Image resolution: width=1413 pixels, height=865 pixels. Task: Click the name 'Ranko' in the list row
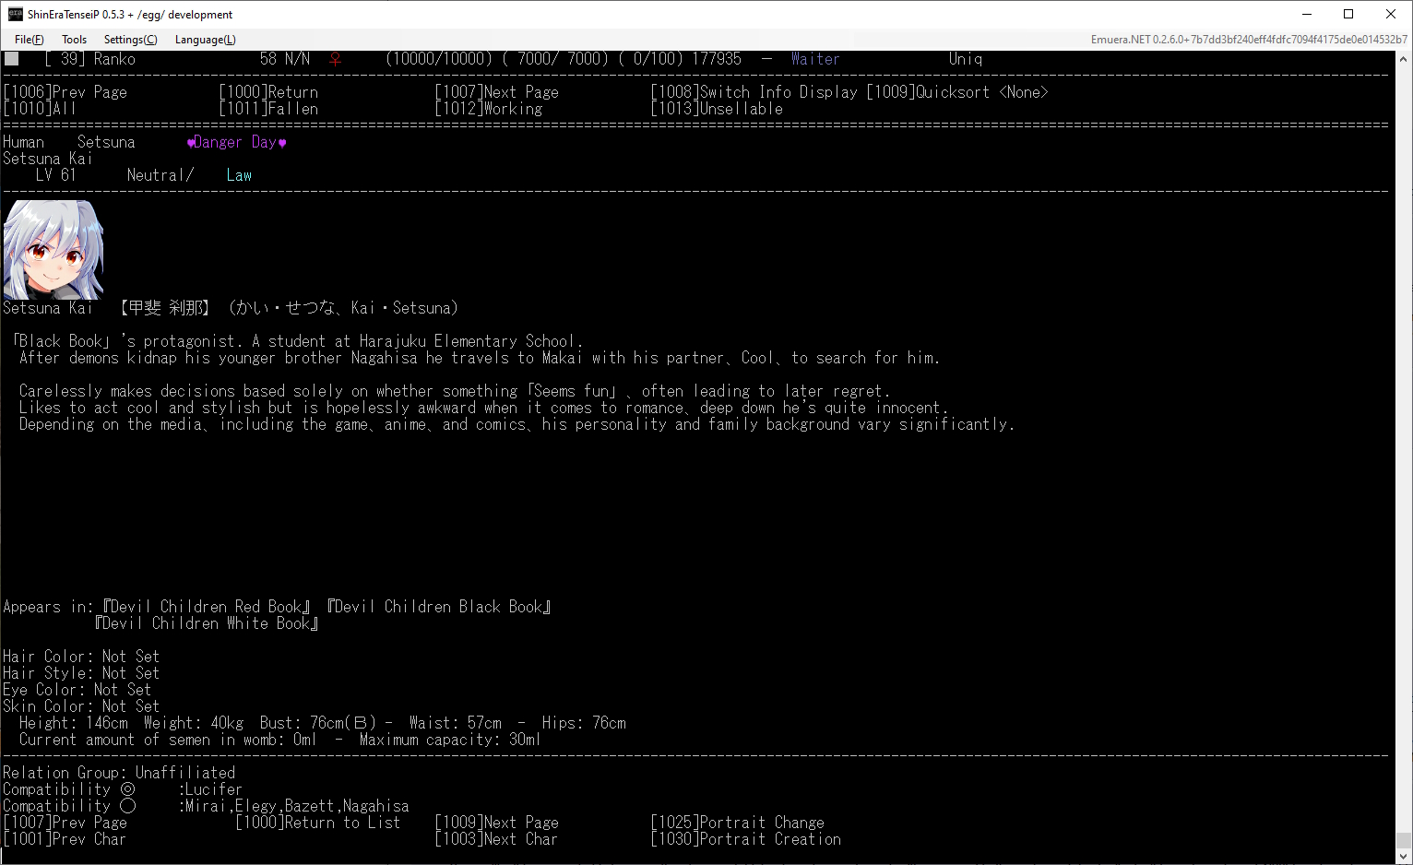(x=114, y=59)
